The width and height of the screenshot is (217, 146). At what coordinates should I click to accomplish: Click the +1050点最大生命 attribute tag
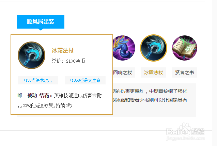pyautogui.click(x=85, y=80)
